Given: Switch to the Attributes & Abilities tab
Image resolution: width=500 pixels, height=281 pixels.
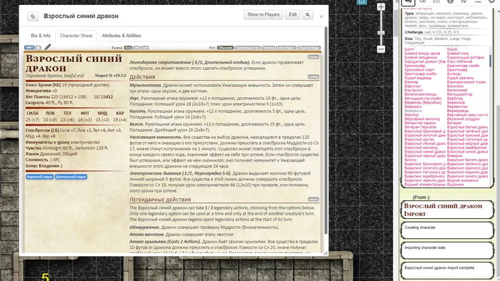Looking at the screenshot, I should (121, 36).
